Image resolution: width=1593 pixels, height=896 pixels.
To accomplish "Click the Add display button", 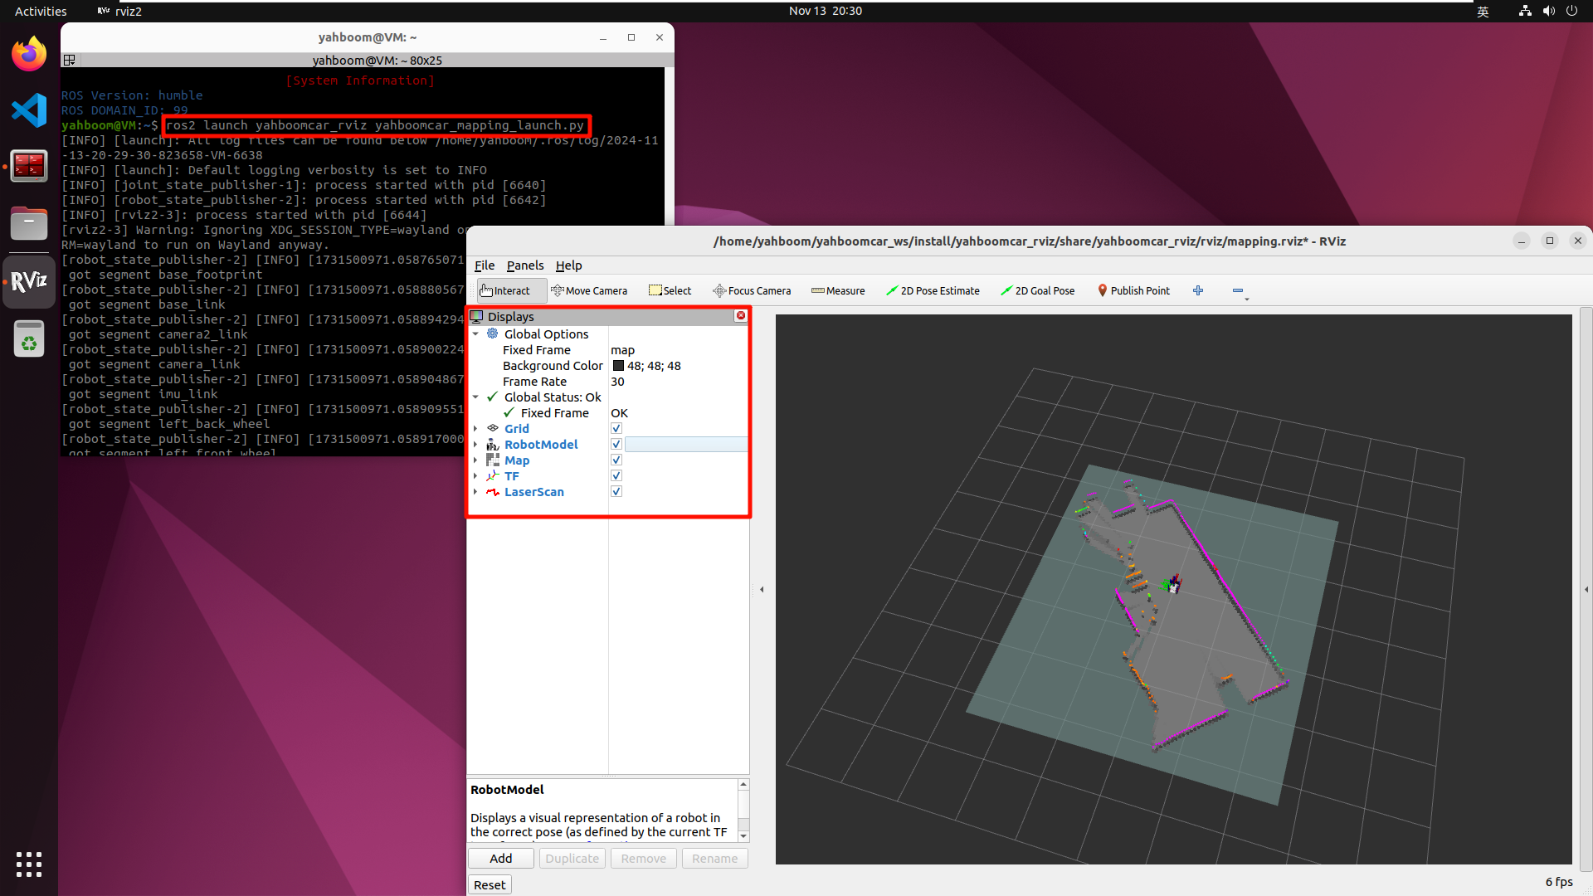I will pos(501,858).
